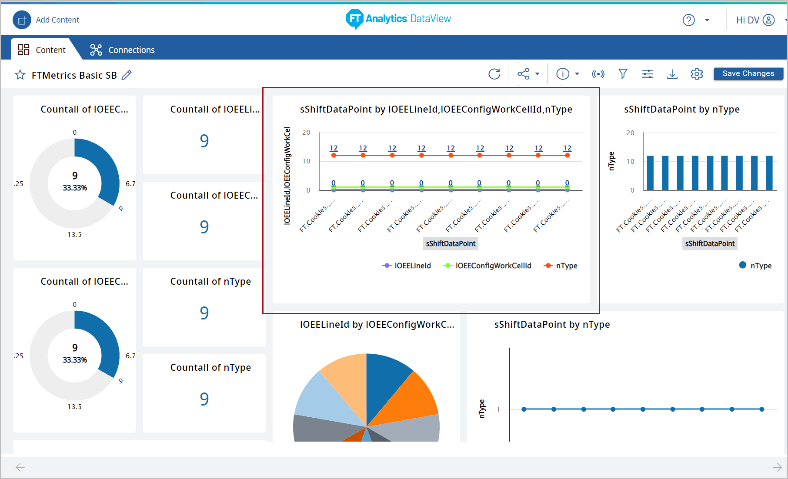This screenshot has height=479, width=788.
Task: Toggle the IOEELineId legend series
Action: 407,266
